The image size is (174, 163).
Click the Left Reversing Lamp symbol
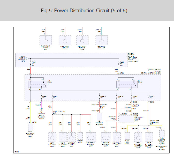pos(52,137)
